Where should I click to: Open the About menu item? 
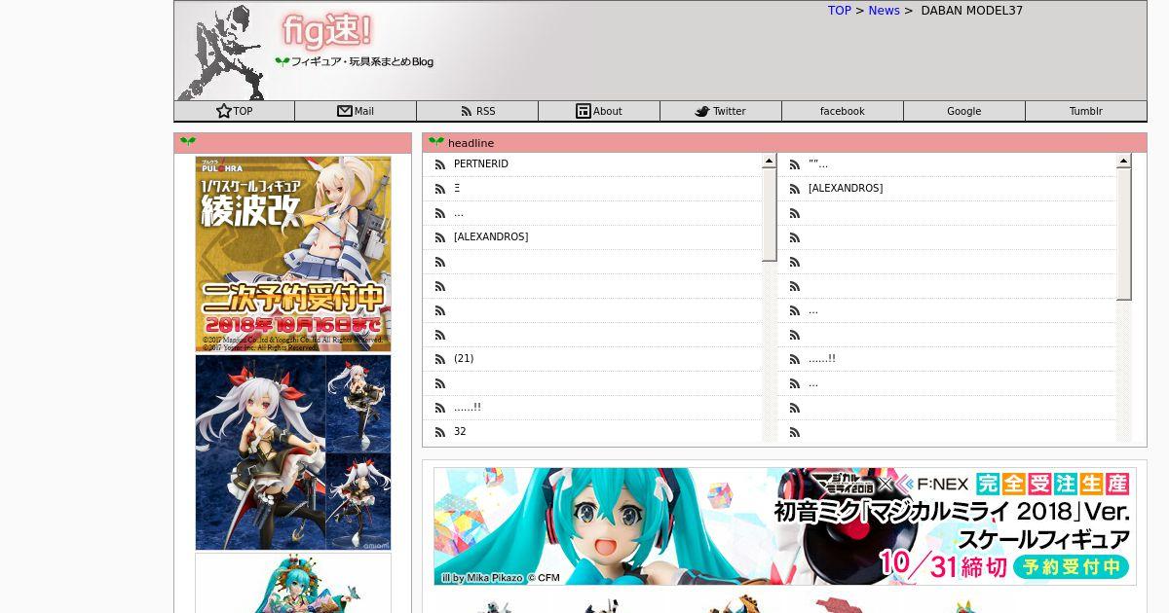599,111
